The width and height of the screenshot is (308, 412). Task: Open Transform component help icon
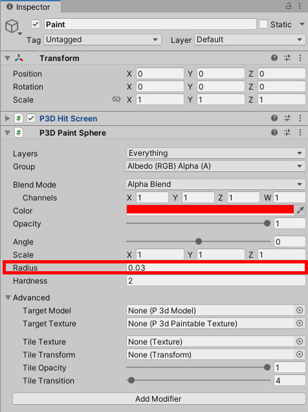(274, 58)
